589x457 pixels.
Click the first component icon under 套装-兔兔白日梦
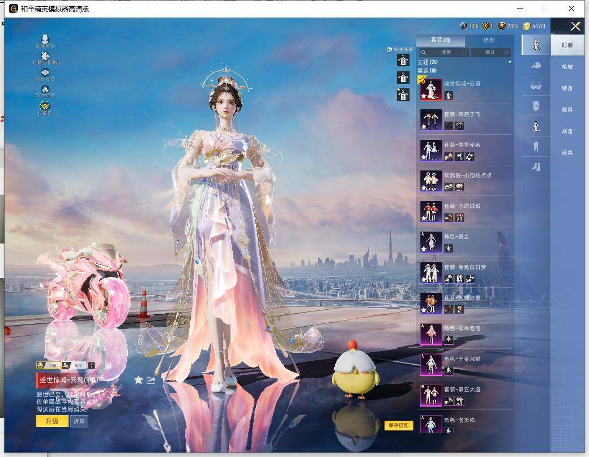click(x=449, y=279)
